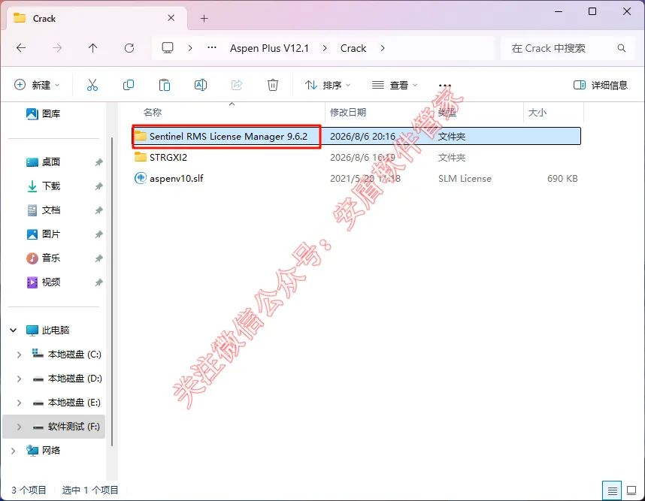Click the Copy icon in toolbar
This screenshot has height=501, width=645.
pyautogui.click(x=129, y=85)
